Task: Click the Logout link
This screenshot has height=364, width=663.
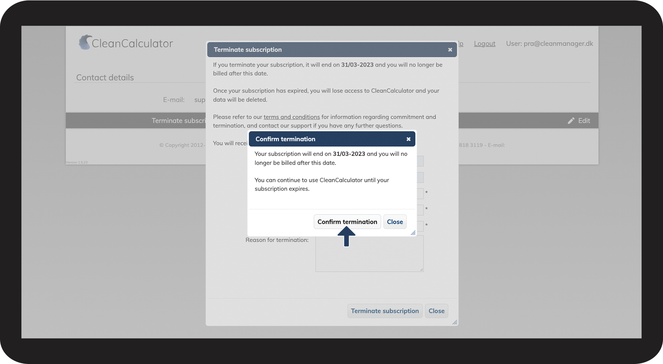Action: [x=484, y=43]
